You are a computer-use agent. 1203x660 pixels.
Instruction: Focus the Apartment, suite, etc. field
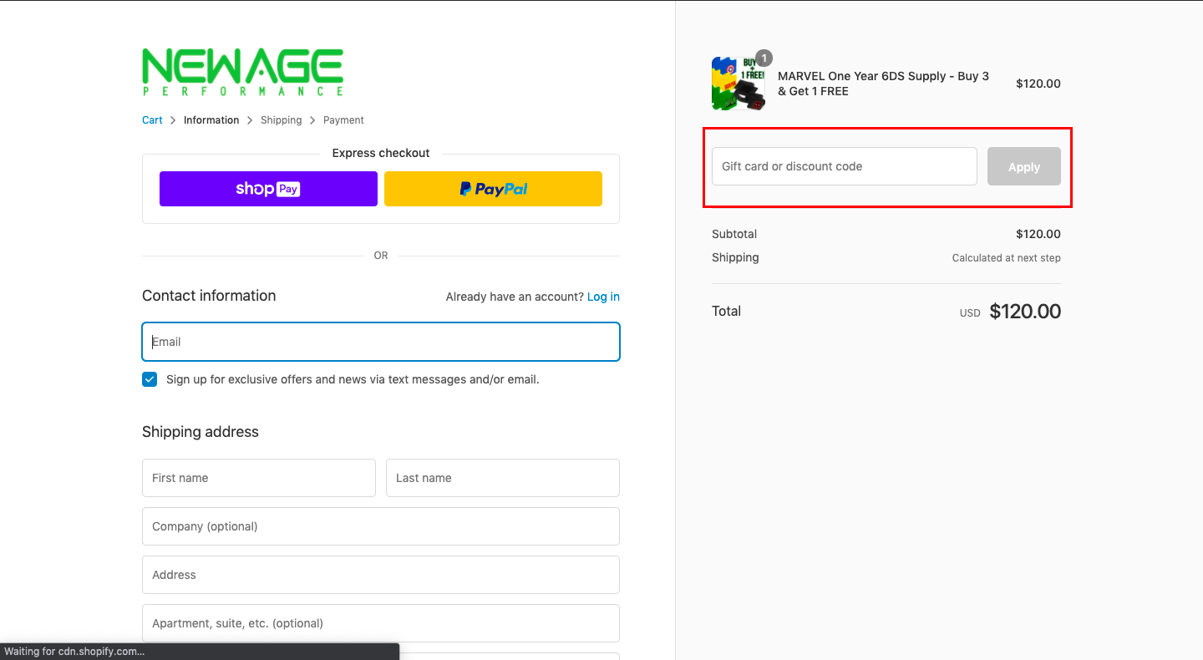click(x=381, y=623)
